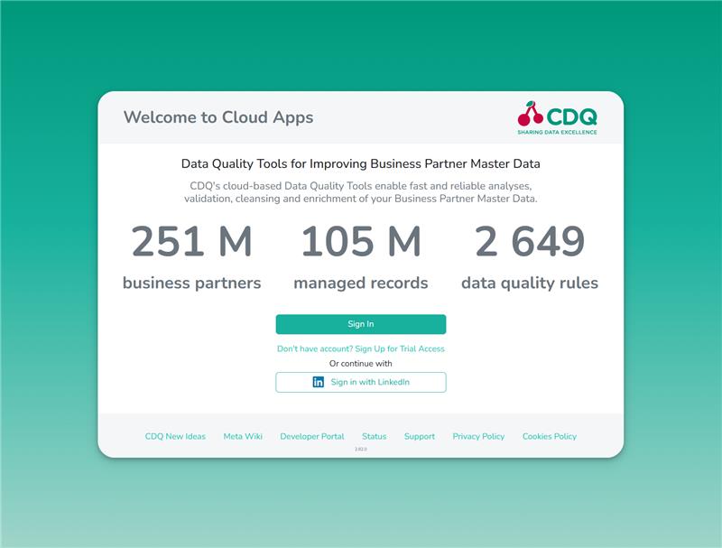Click the CDQ cherry logo
722x548 pixels.
[531, 115]
